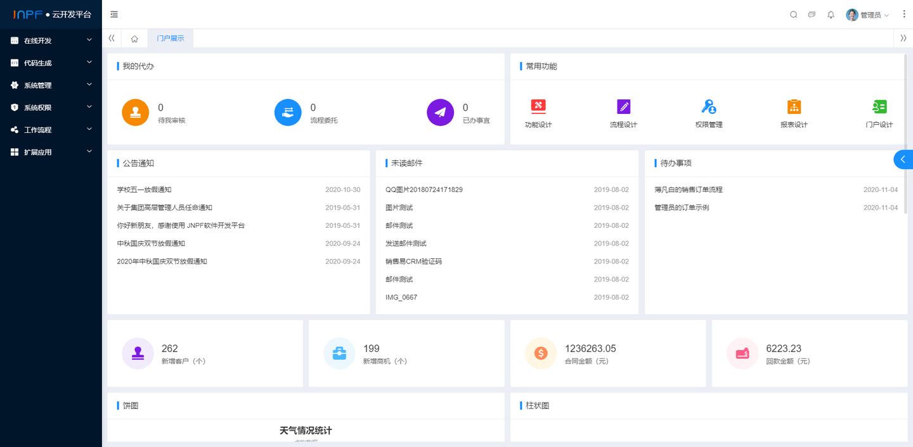
Task: Click the 262 new customers value
Action: coord(170,349)
